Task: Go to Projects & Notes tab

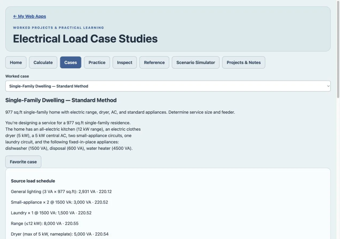Action: coord(244,62)
